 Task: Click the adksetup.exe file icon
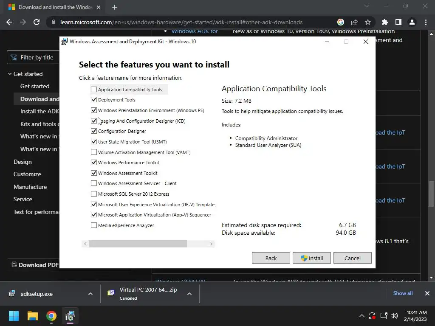coord(11,293)
